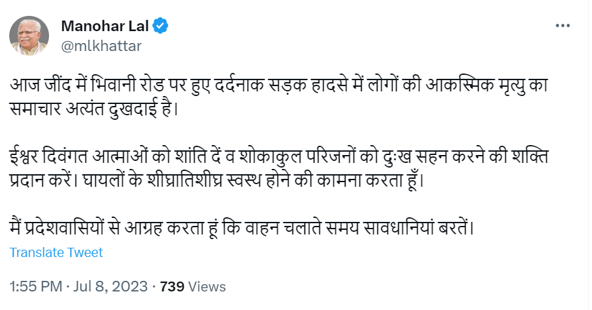Open the 1:55 PM timestamp link
Viewport: 592px width, 310px height.
pos(36,287)
